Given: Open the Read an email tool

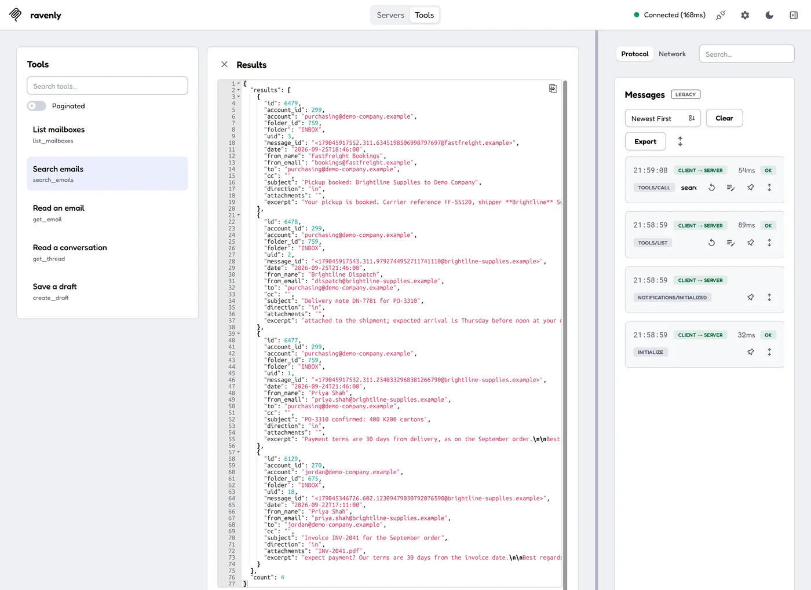Looking at the screenshot, I should pyautogui.click(x=107, y=213).
